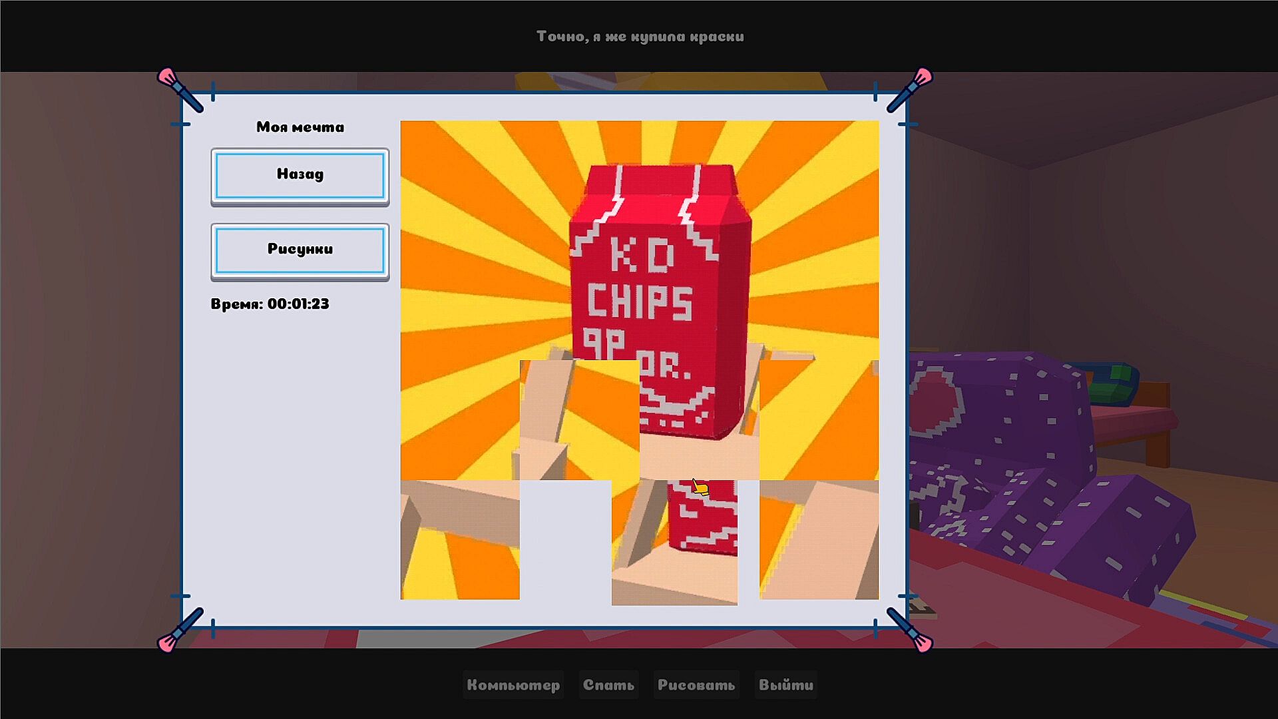1278x719 pixels.
Task: Open the Рисунки gallery button
Action: 300,250
